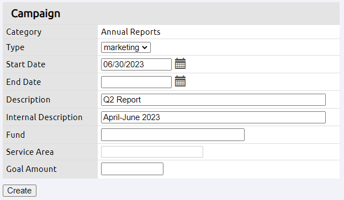Click the Campaign heading
This screenshot has width=344, height=200.
[x=35, y=14]
